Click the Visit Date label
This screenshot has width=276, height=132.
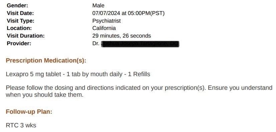pyautogui.click(x=20, y=13)
